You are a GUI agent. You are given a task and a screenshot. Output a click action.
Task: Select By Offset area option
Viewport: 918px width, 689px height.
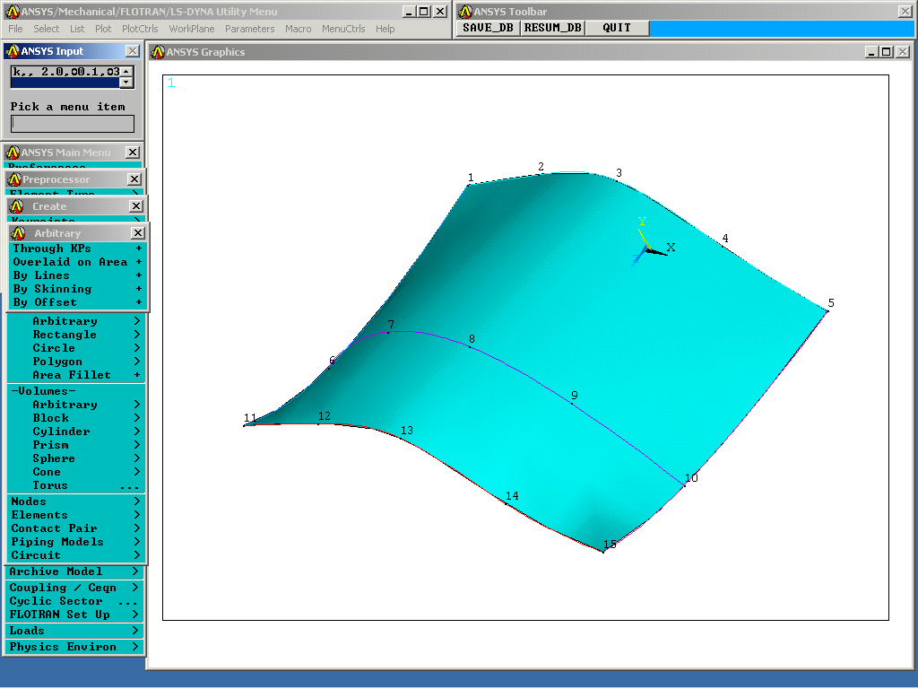pyautogui.click(x=77, y=302)
